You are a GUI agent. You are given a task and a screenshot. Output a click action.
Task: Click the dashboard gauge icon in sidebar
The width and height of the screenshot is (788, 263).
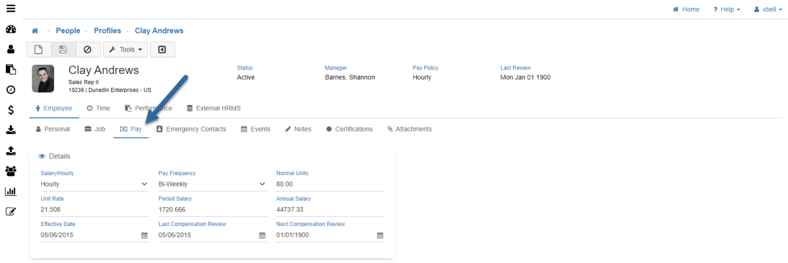10,30
